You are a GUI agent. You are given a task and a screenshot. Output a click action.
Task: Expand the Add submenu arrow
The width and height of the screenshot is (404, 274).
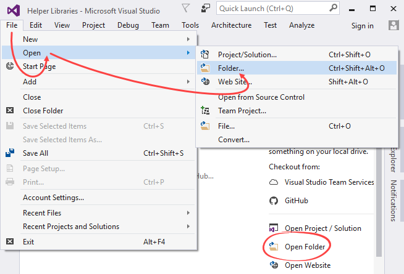pyautogui.click(x=188, y=82)
